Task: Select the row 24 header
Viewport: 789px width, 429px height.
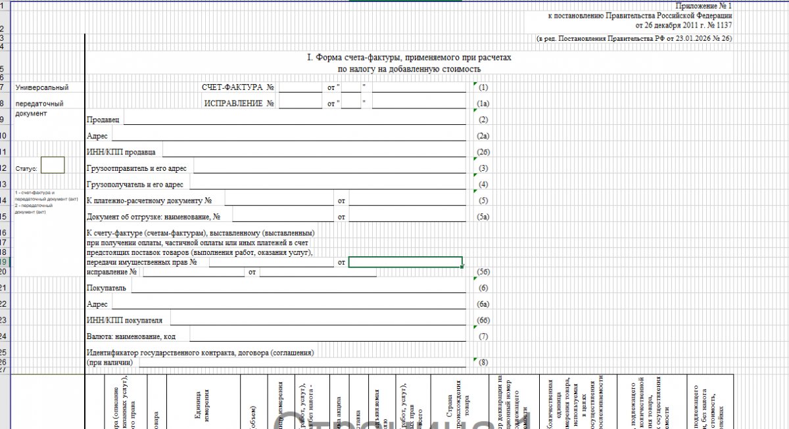Action: tap(3, 336)
